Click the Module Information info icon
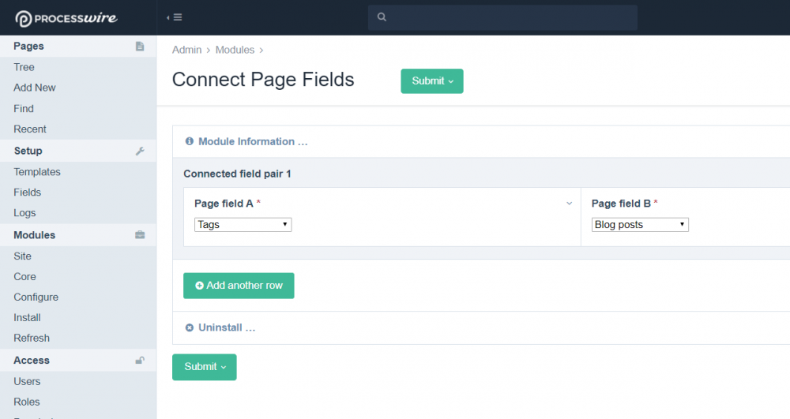Image resolution: width=790 pixels, height=419 pixels. (190, 142)
